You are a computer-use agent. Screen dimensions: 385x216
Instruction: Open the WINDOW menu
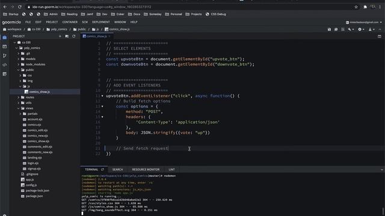tap(120, 22)
